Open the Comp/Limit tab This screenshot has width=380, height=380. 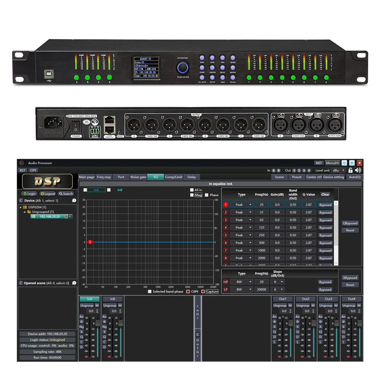point(174,177)
